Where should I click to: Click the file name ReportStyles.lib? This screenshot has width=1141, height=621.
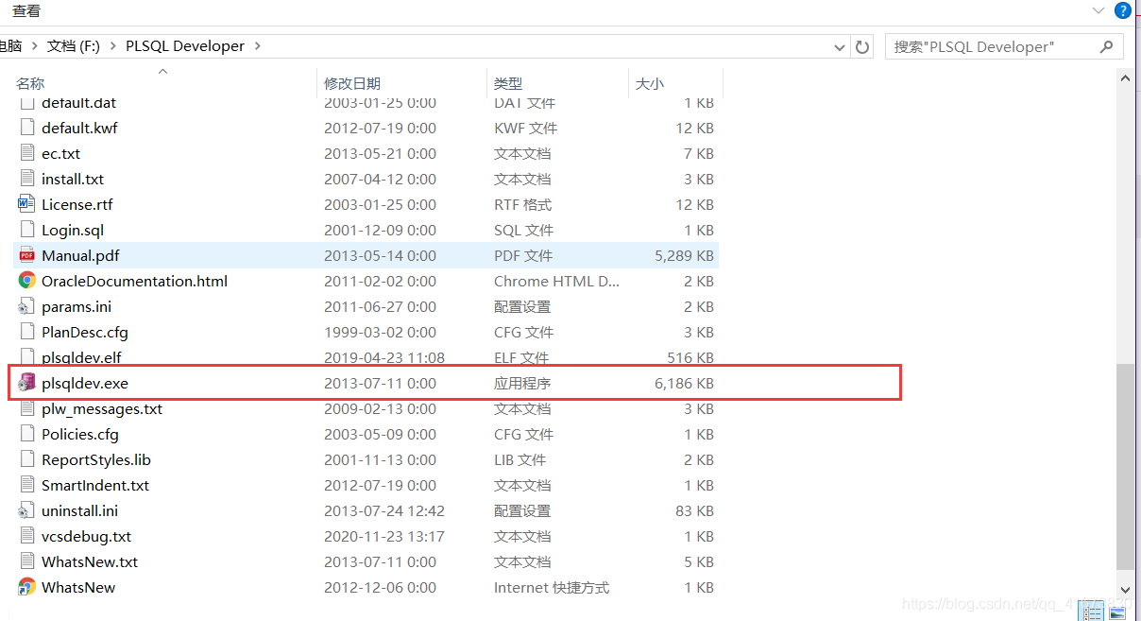point(96,459)
